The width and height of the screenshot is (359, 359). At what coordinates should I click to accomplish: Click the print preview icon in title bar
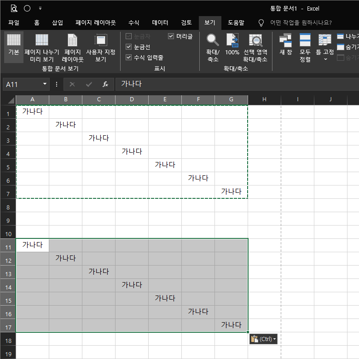(x=14, y=8)
